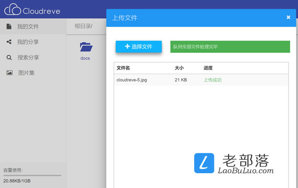Click the green 队列全部文件处理完毕 status bar

[x=230, y=47]
